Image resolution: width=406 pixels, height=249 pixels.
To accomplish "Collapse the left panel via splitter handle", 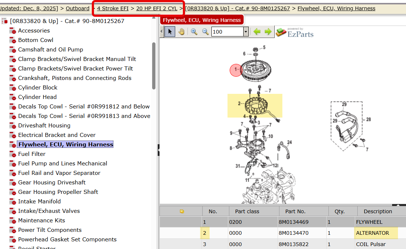I will [x=158, y=150].
